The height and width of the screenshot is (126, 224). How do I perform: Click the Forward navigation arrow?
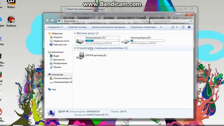click(52, 21)
